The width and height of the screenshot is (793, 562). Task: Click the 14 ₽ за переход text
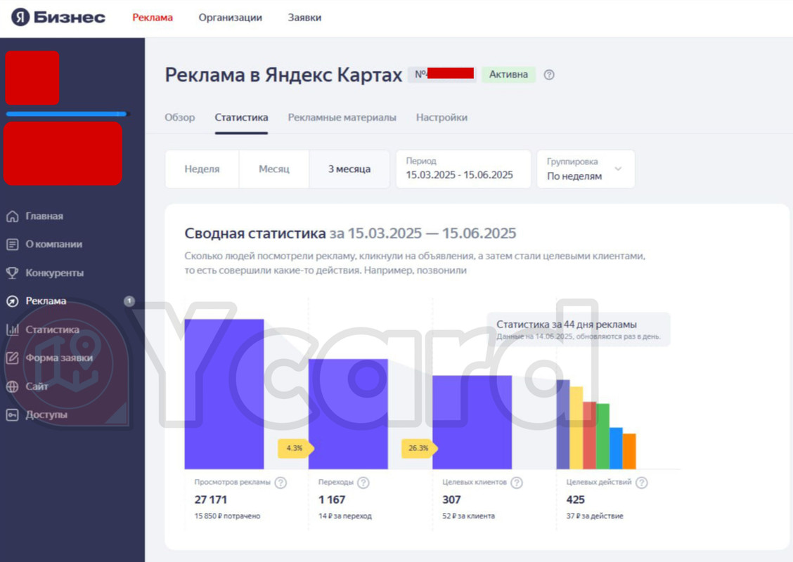click(x=345, y=516)
